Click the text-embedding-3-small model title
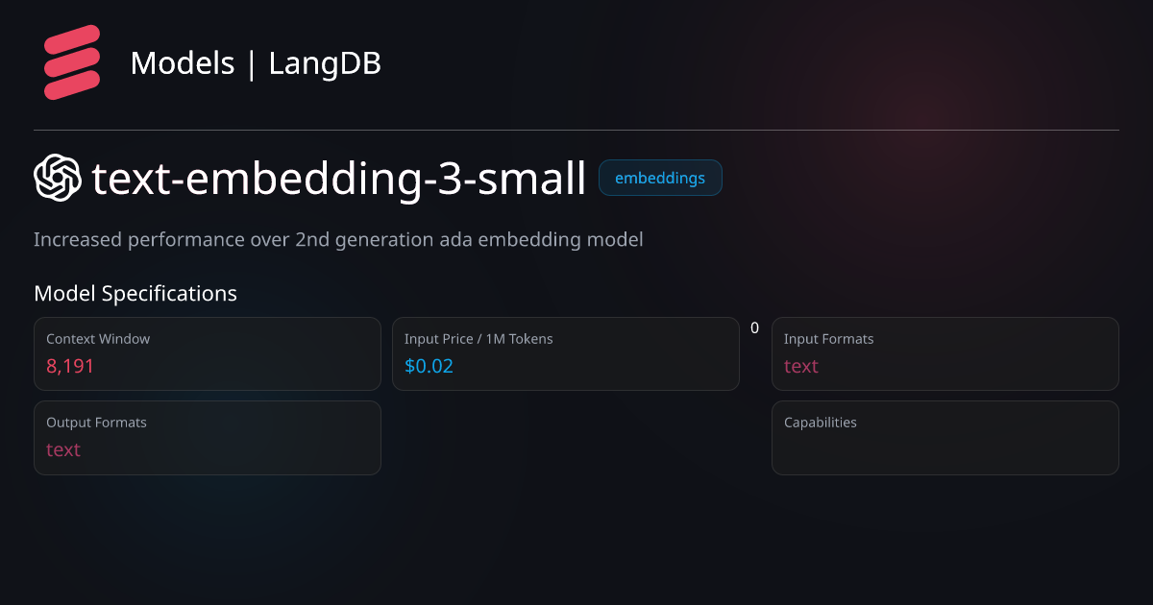The width and height of the screenshot is (1153, 605). click(x=339, y=179)
